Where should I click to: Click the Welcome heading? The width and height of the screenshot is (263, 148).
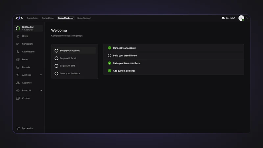59,30
